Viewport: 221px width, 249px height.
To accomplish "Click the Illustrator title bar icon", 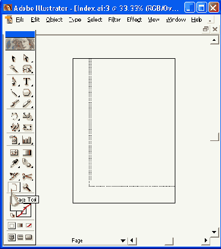I will pos(8,8).
